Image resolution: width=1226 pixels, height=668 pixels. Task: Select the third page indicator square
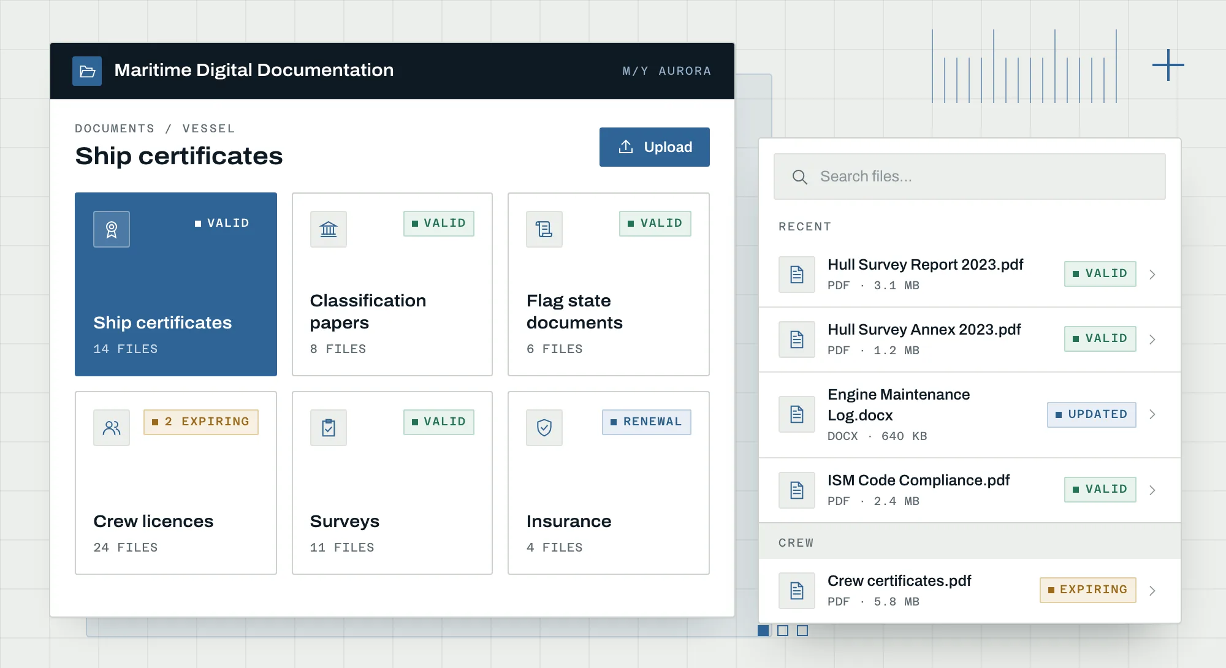[802, 631]
